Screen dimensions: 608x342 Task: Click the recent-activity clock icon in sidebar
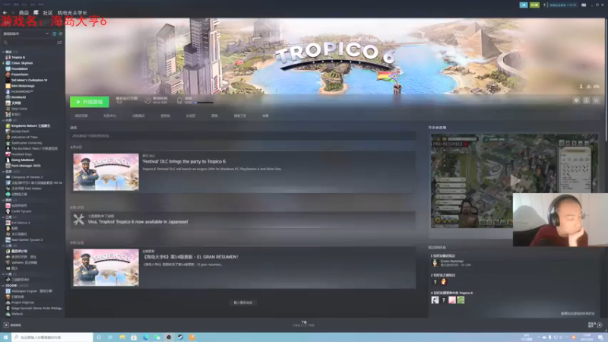pos(54,33)
